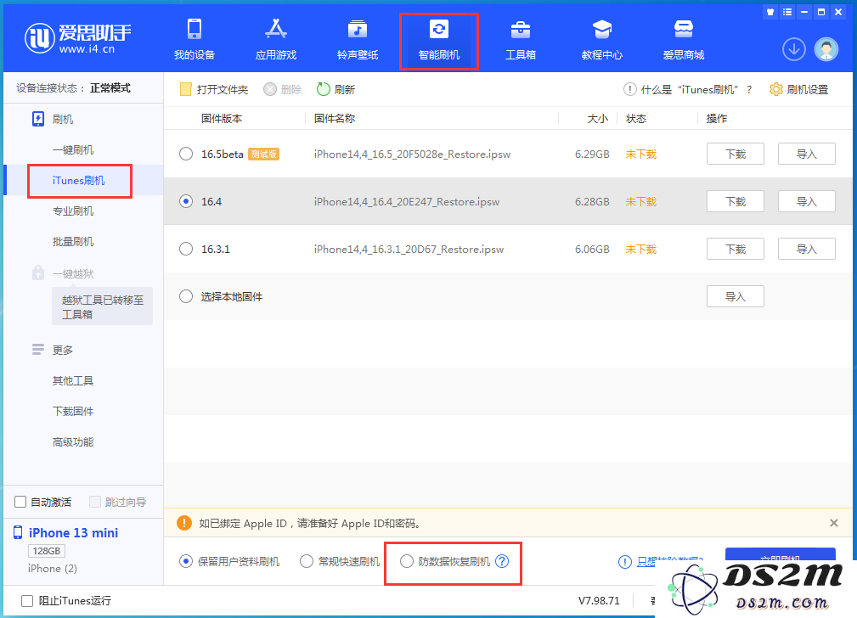Screen dimensions: 857x618
Task: Click iPhone14,4_16.3.1_20D67_Restore.ipsw file name
Action: pyautogui.click(x=409, y=250)
